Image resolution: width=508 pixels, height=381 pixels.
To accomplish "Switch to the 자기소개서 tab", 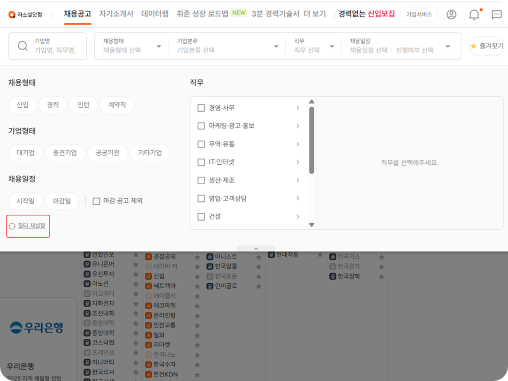I will (x=117, y=14).
